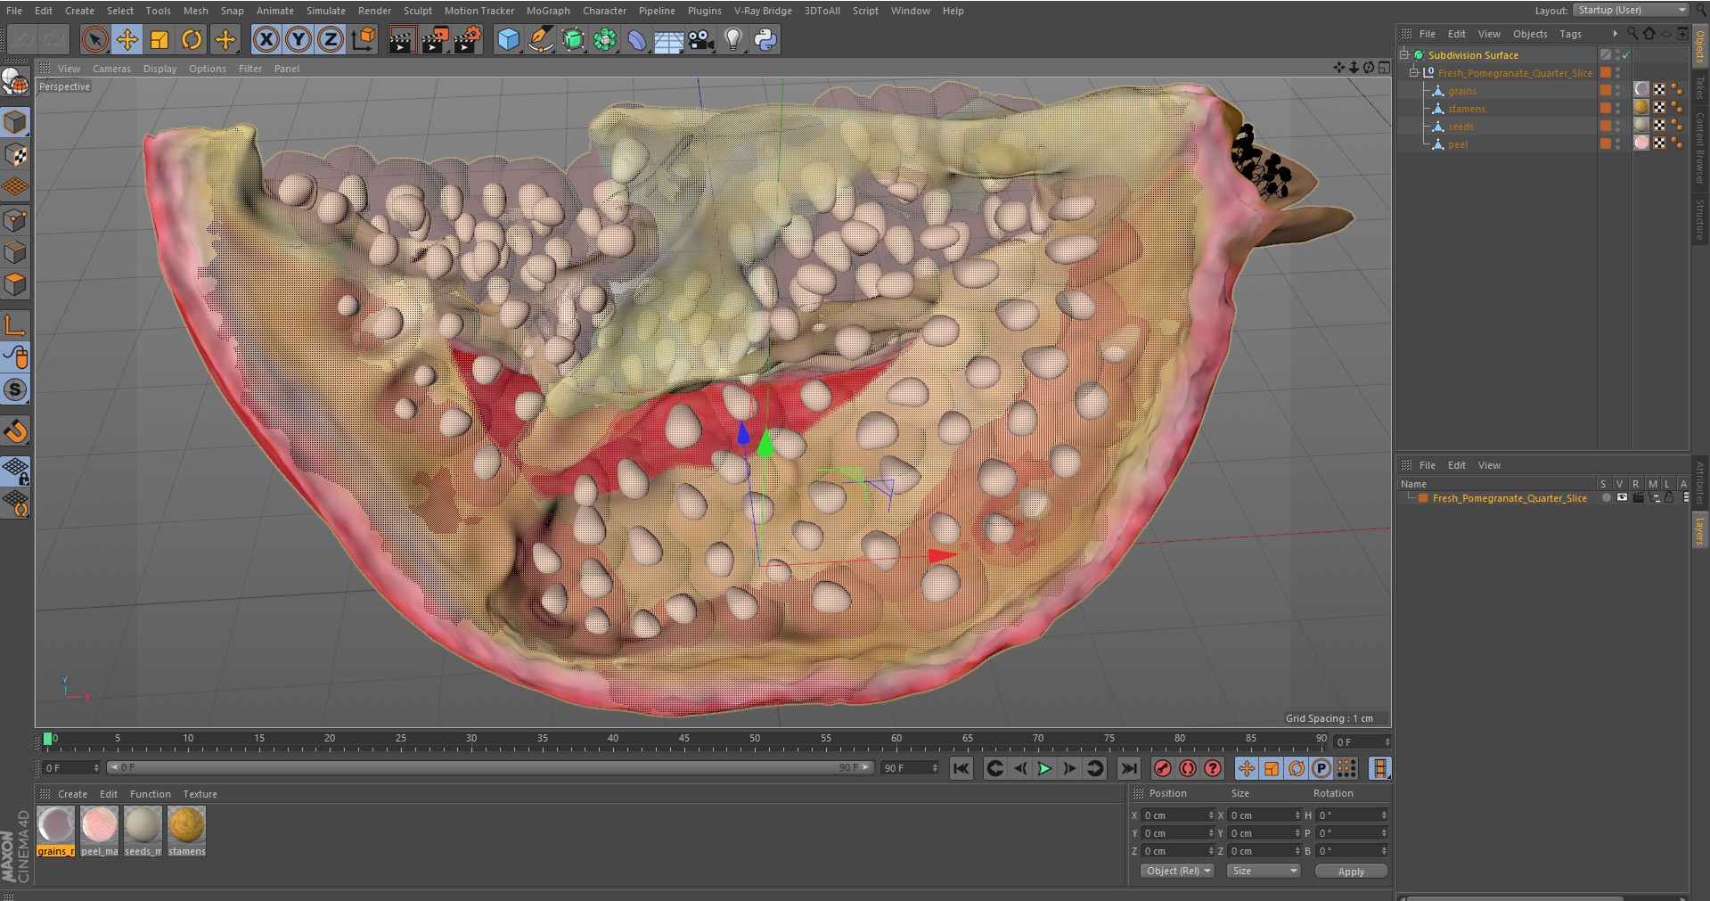Viewport: 1710px width, 901px height.
Task: Add Floor environment object
Action: click(668, 39)
